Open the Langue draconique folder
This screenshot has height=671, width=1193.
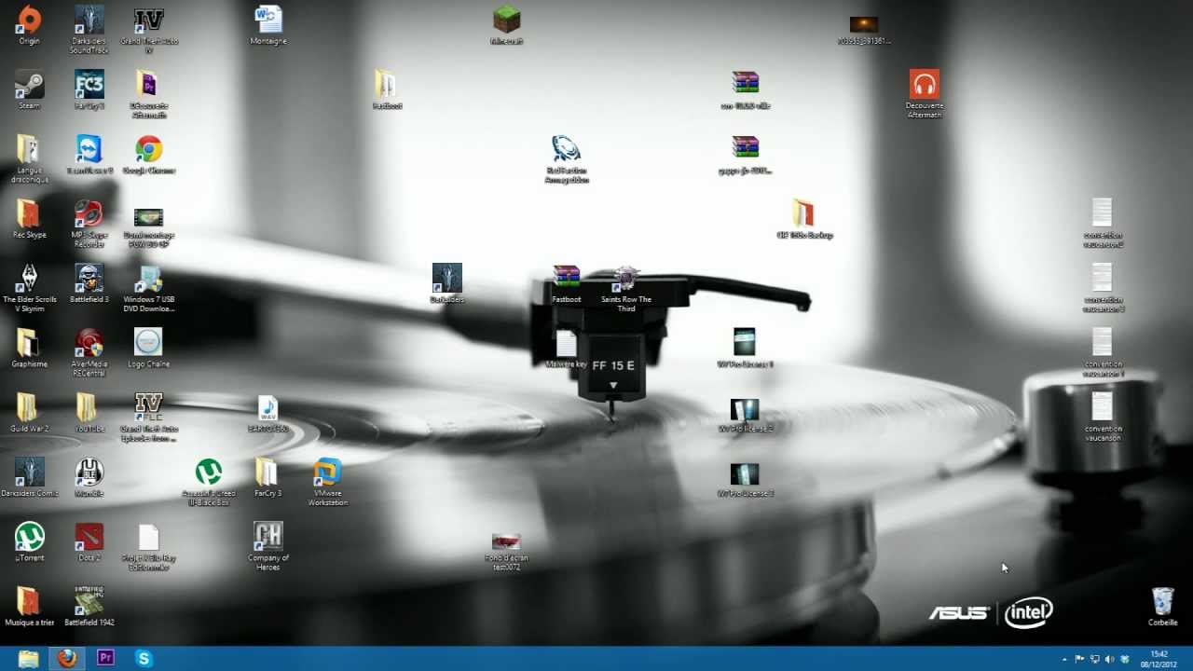click(x=30, y=149)
